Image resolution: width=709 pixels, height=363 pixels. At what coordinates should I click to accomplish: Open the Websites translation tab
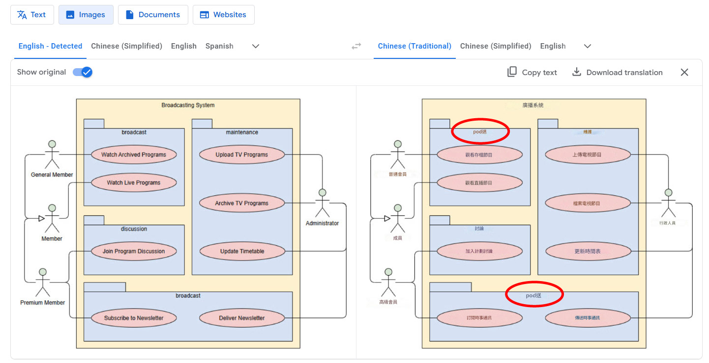tap(223, 15)
